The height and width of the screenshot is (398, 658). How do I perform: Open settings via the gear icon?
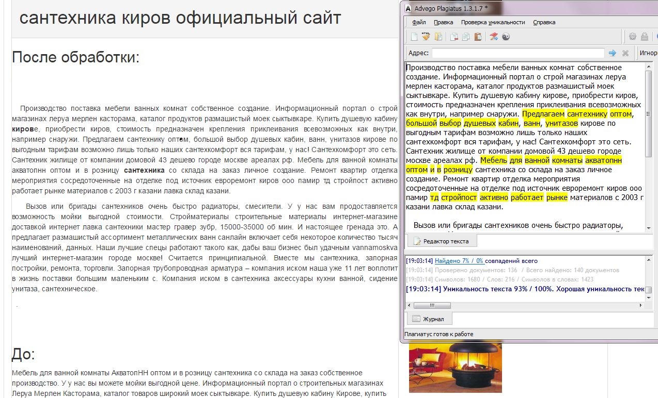[633, 37]
